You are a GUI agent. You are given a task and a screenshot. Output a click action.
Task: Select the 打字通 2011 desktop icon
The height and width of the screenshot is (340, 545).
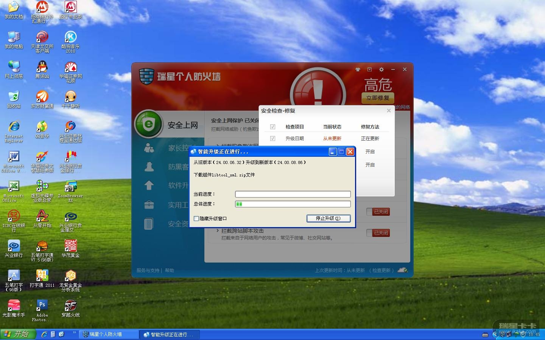tap(42, 279)
